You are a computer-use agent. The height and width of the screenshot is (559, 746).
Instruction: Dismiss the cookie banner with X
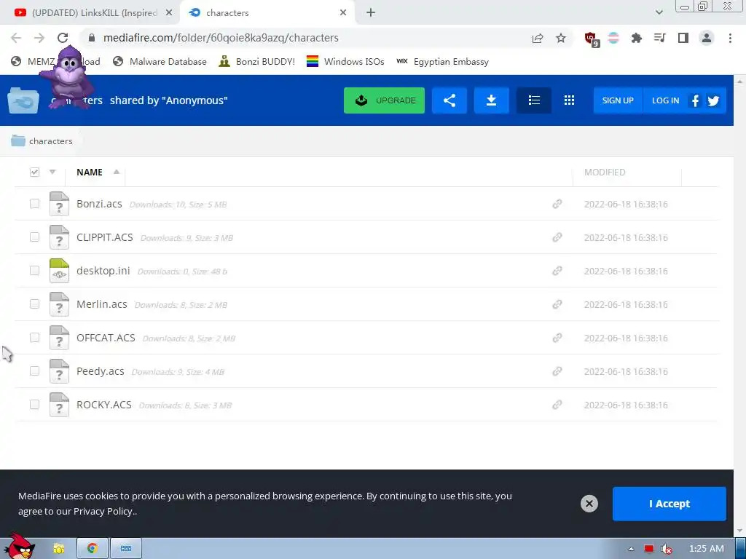point(589,504)
